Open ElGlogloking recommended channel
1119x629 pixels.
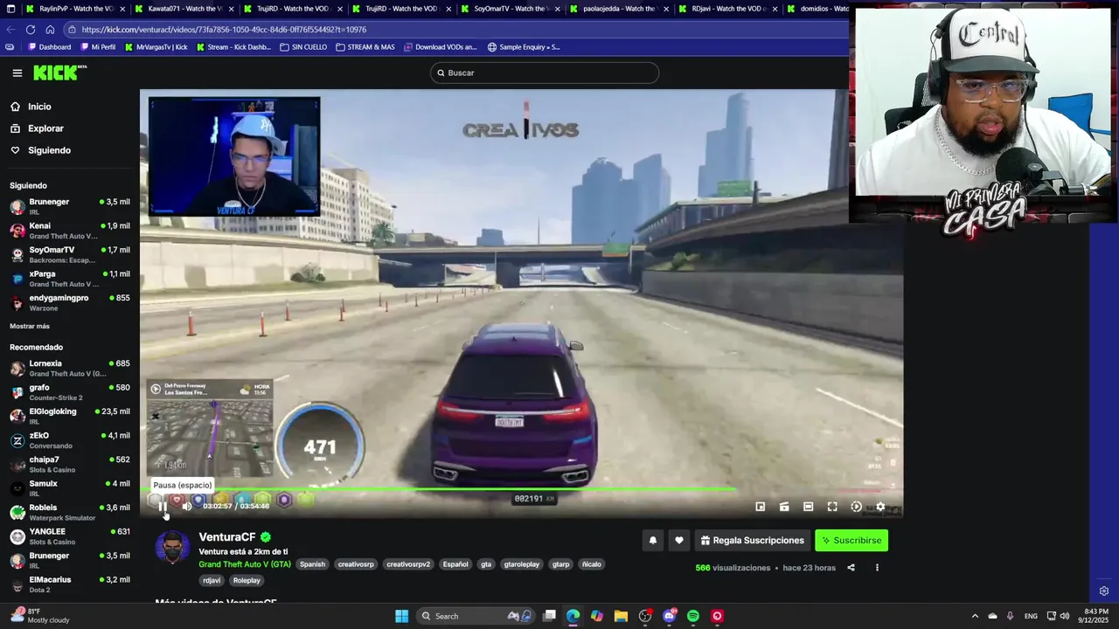(70, 416)
